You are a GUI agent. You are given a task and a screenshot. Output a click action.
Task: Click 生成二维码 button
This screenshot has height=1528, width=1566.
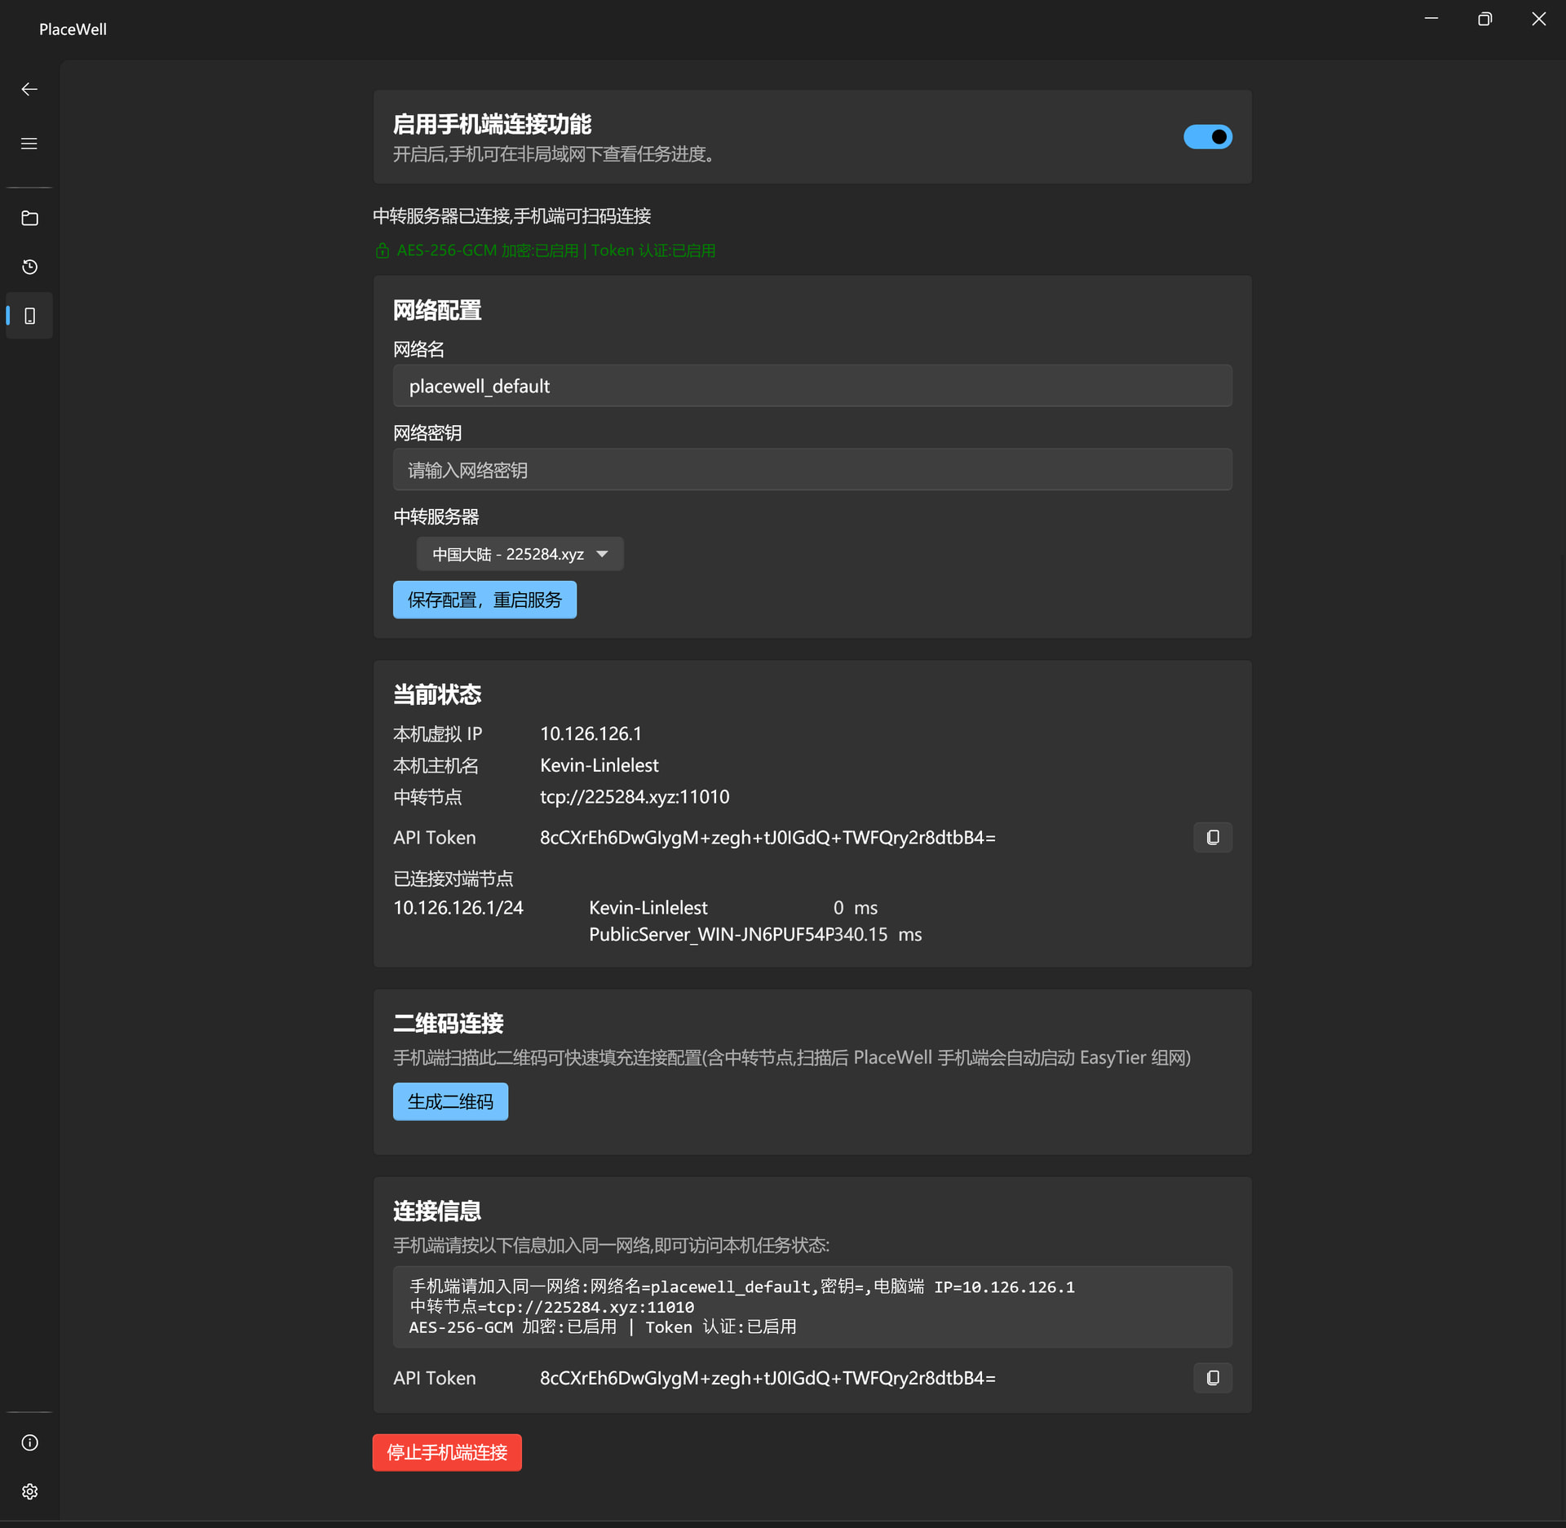pyautogui.click(x=450, y=1101)
